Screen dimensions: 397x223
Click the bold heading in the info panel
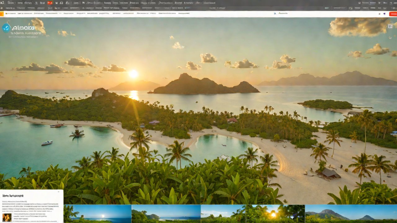13,196
